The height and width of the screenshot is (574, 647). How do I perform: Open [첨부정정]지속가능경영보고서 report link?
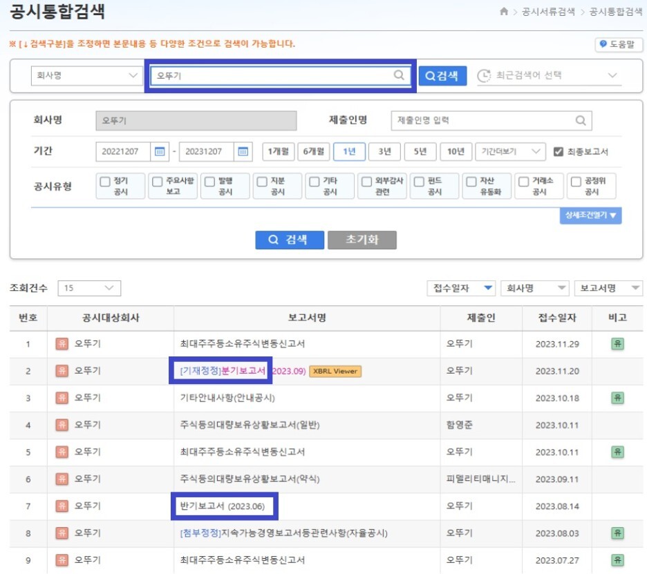click(x=284, y=533)
